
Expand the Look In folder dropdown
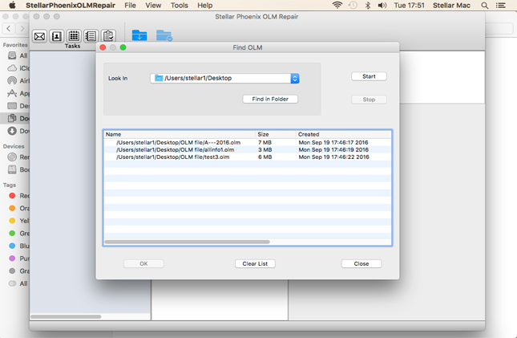294,79
